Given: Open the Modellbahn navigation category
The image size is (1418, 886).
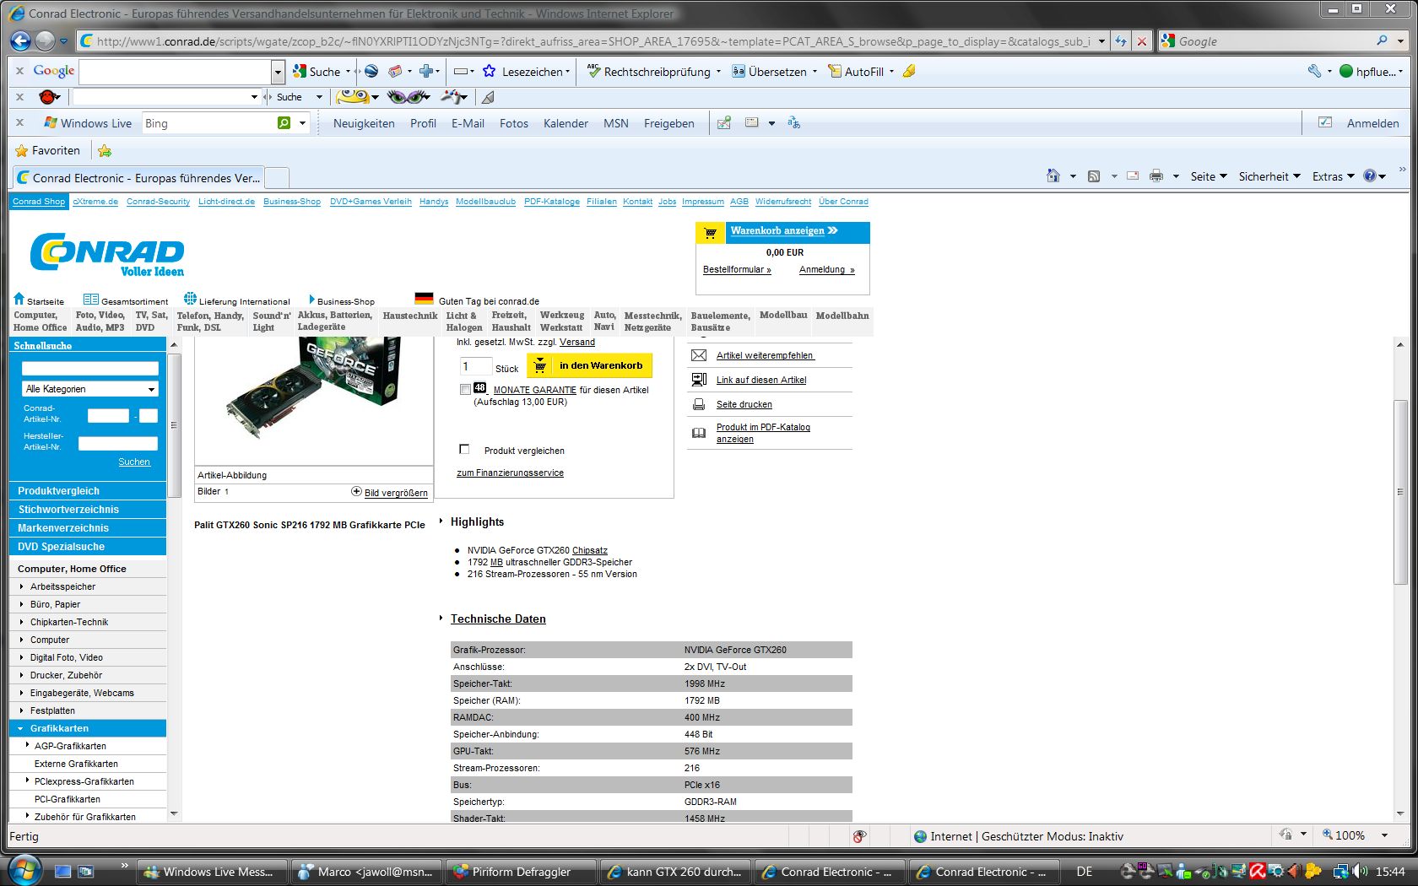Looking at the screenshot, I should pos(842,316).
